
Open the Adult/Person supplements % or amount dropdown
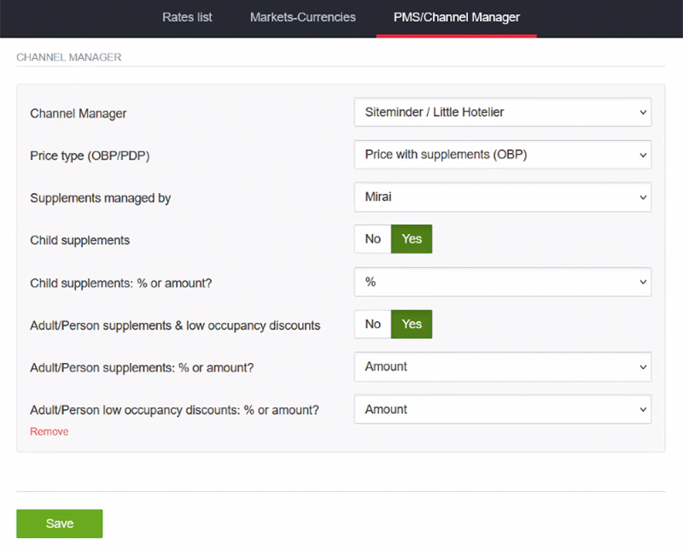coord(502,366)
